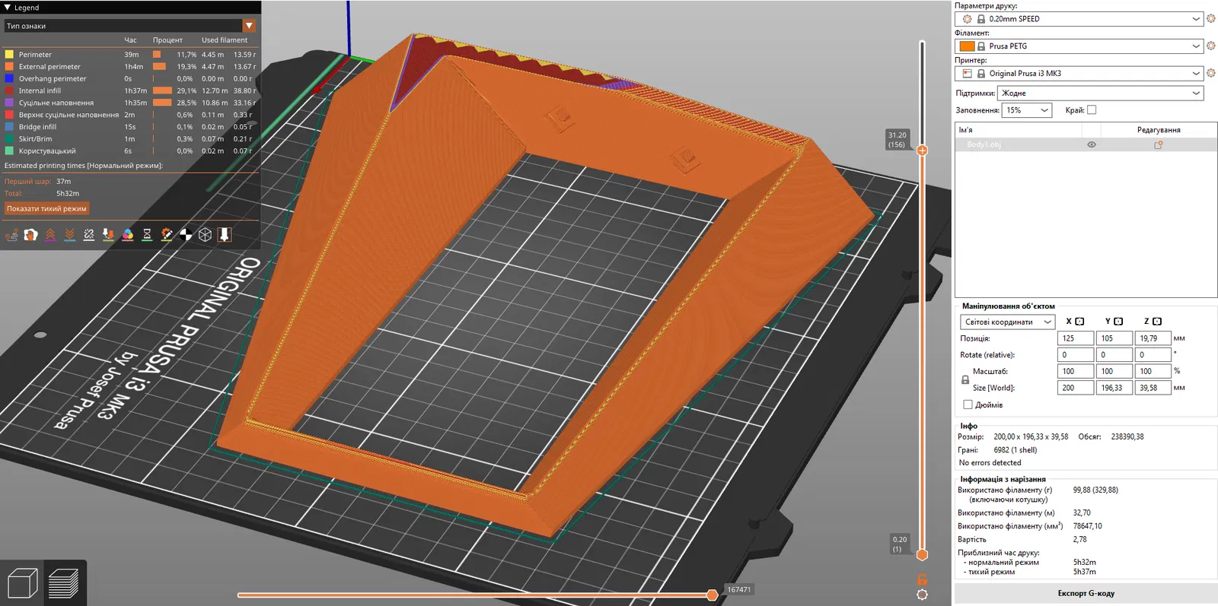Click horizontal moves slider thumb
The height and width of the screenshot is (606, 1218).
[x=713, y=595]
